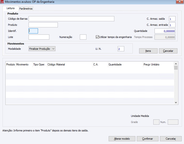Click the Produto input field

(43, 25)
